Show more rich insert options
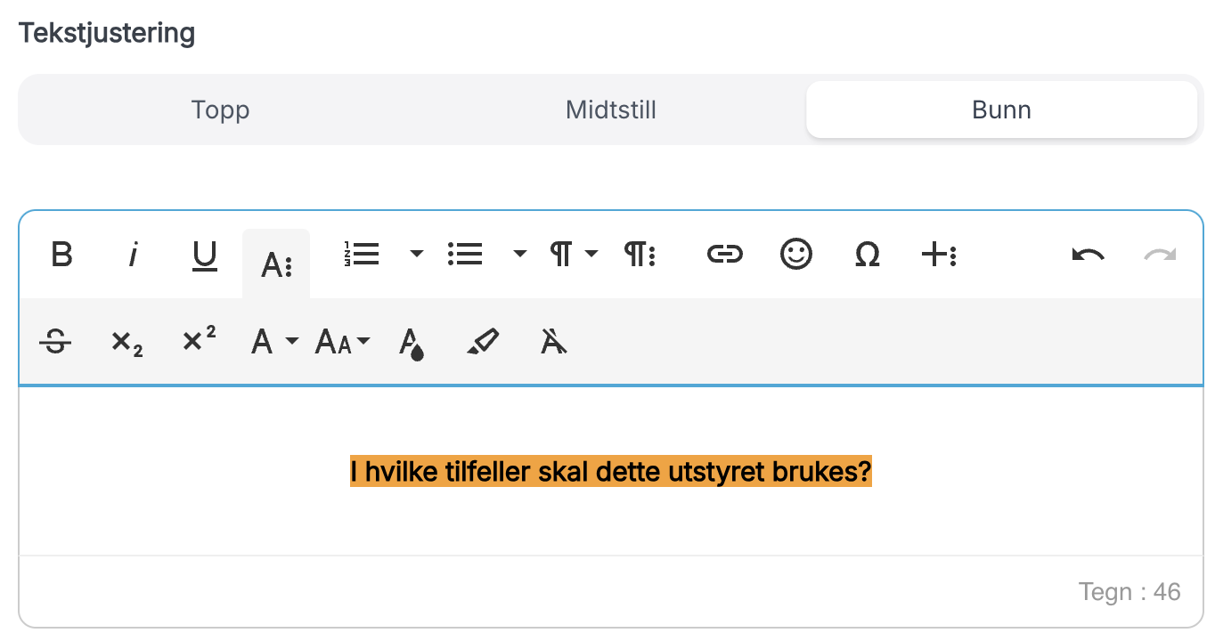The height and width of the screenshot is (641, 1215). pyautogui.click(x=938, y=255)
